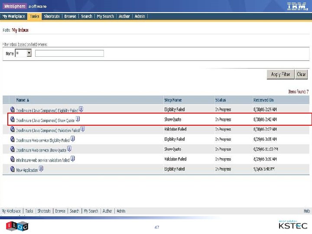Open task icon for Intellinsure Web service Eligibility Failed
The height and width of the screenshot is (234, 312).
(x=12, y=139)
